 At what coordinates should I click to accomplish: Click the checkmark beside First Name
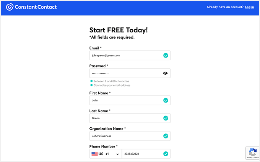click(x=166, y=100)
